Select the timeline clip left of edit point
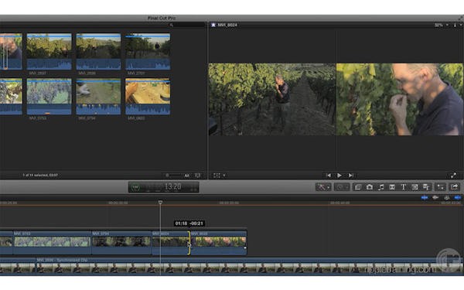This screenshot has height=290, width=464. (170, 243)
